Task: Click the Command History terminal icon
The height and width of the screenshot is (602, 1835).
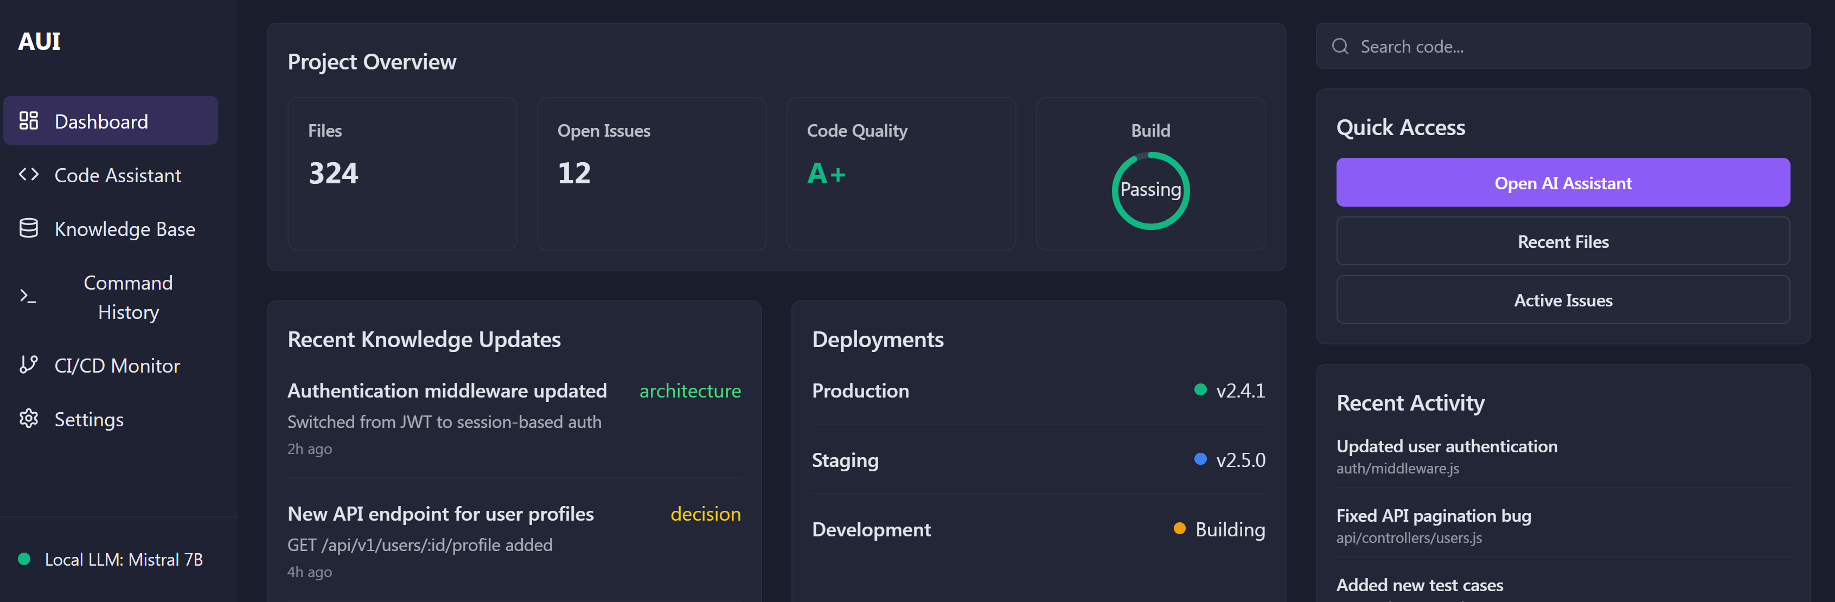Action: (x=29, y=296)
